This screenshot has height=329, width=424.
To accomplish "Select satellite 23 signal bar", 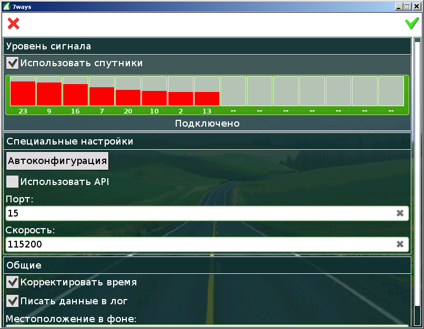I will [x=23, y=93].
